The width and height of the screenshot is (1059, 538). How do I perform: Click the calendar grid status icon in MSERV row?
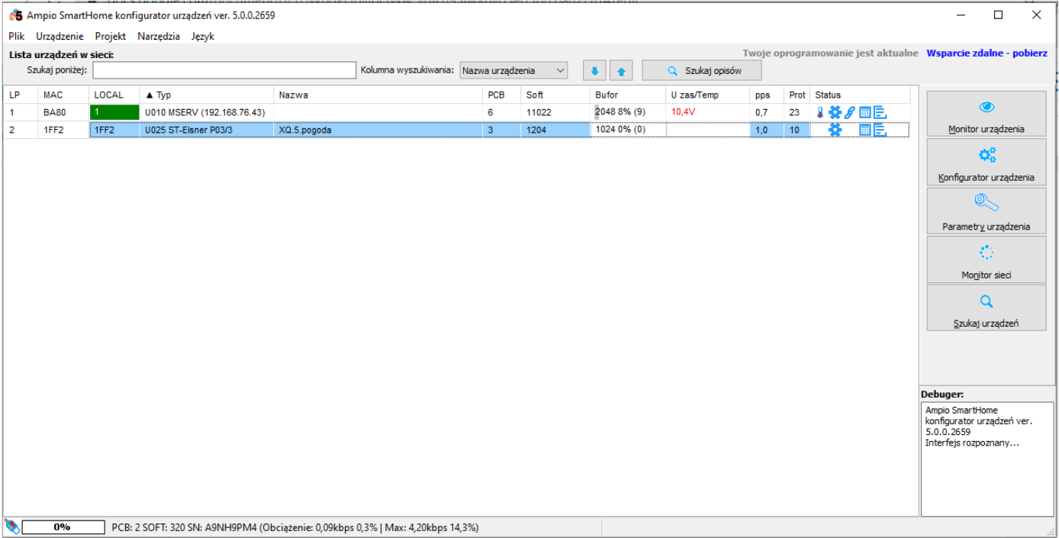tap(865, 112)
